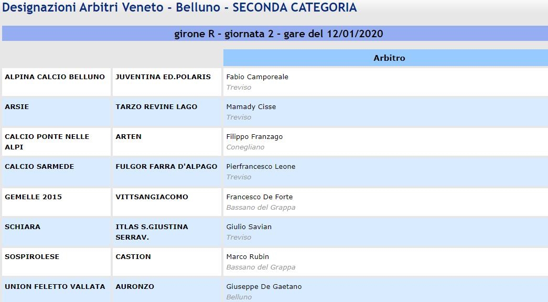The height and width of the screenshot is (302, 548).
Task: Select referee Filippo Franzago
Action: (254, 137)
